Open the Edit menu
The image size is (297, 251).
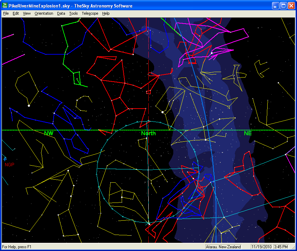click(x=16, y=13)
